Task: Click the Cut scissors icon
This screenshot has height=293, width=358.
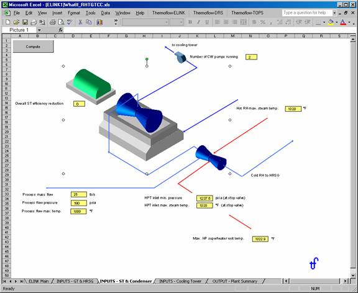Action: (x=80, y=22)
